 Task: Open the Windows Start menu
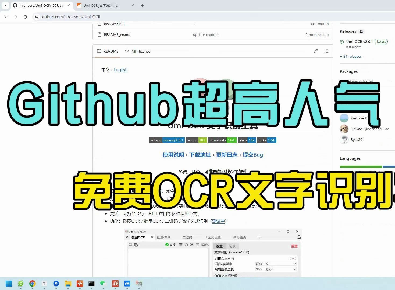tap(9, 284)
